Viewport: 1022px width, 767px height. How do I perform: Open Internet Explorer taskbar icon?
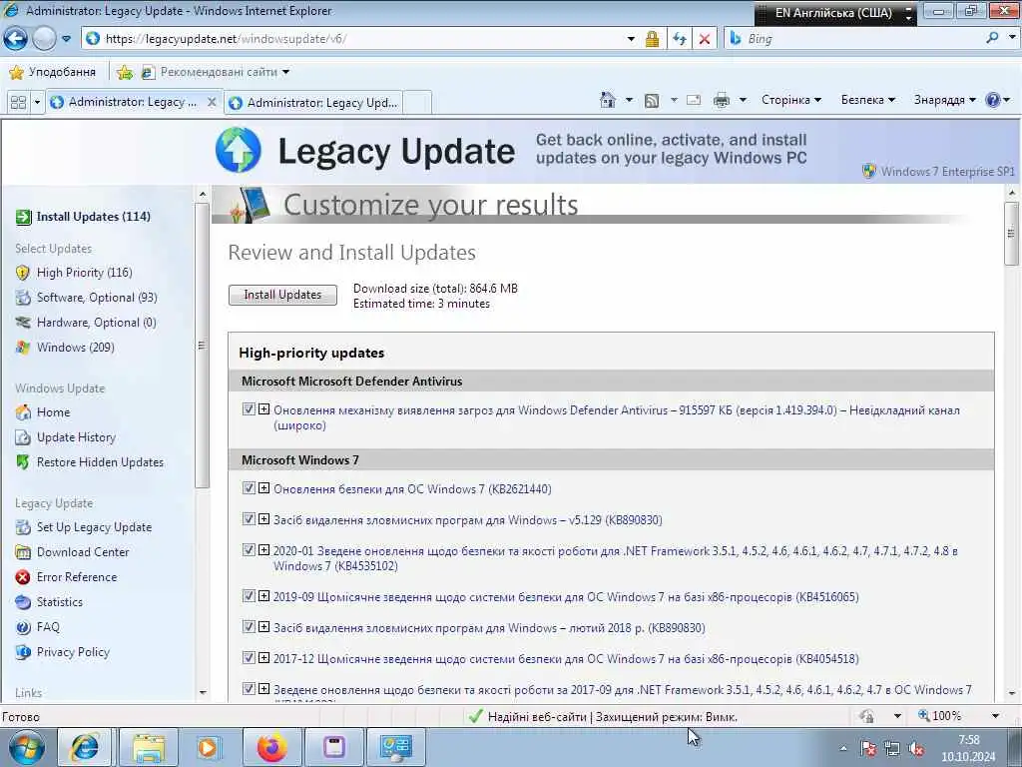pyautogui.click(x=85, y=747)
